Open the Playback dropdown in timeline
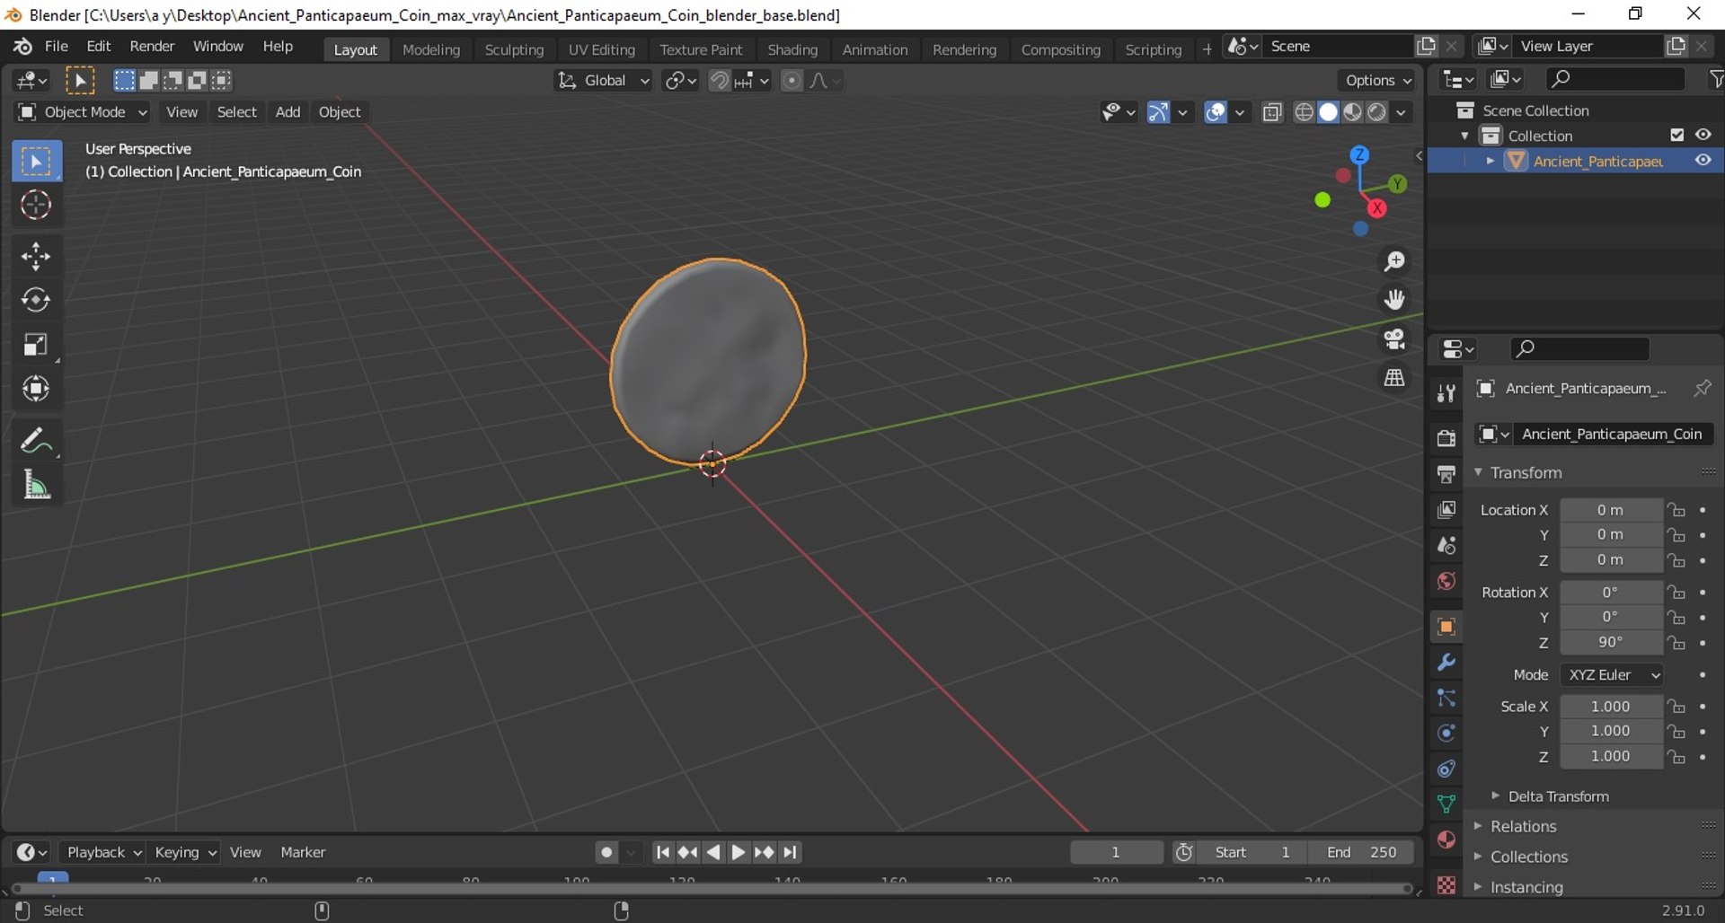The height and width of the screenshot is (923, 1725). [x=102, y=852]
